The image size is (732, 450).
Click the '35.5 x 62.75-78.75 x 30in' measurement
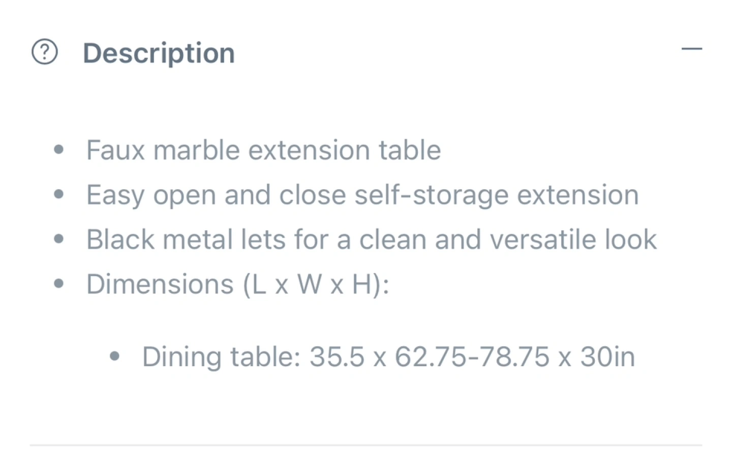point(472,356)
